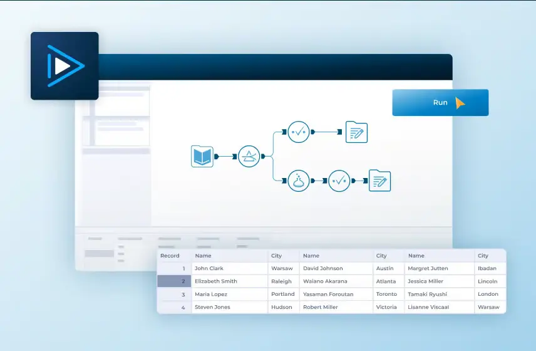Screen dimensions: 536x351
Task: Select the Toronto city cell
Action: click(x=386, y=294)
